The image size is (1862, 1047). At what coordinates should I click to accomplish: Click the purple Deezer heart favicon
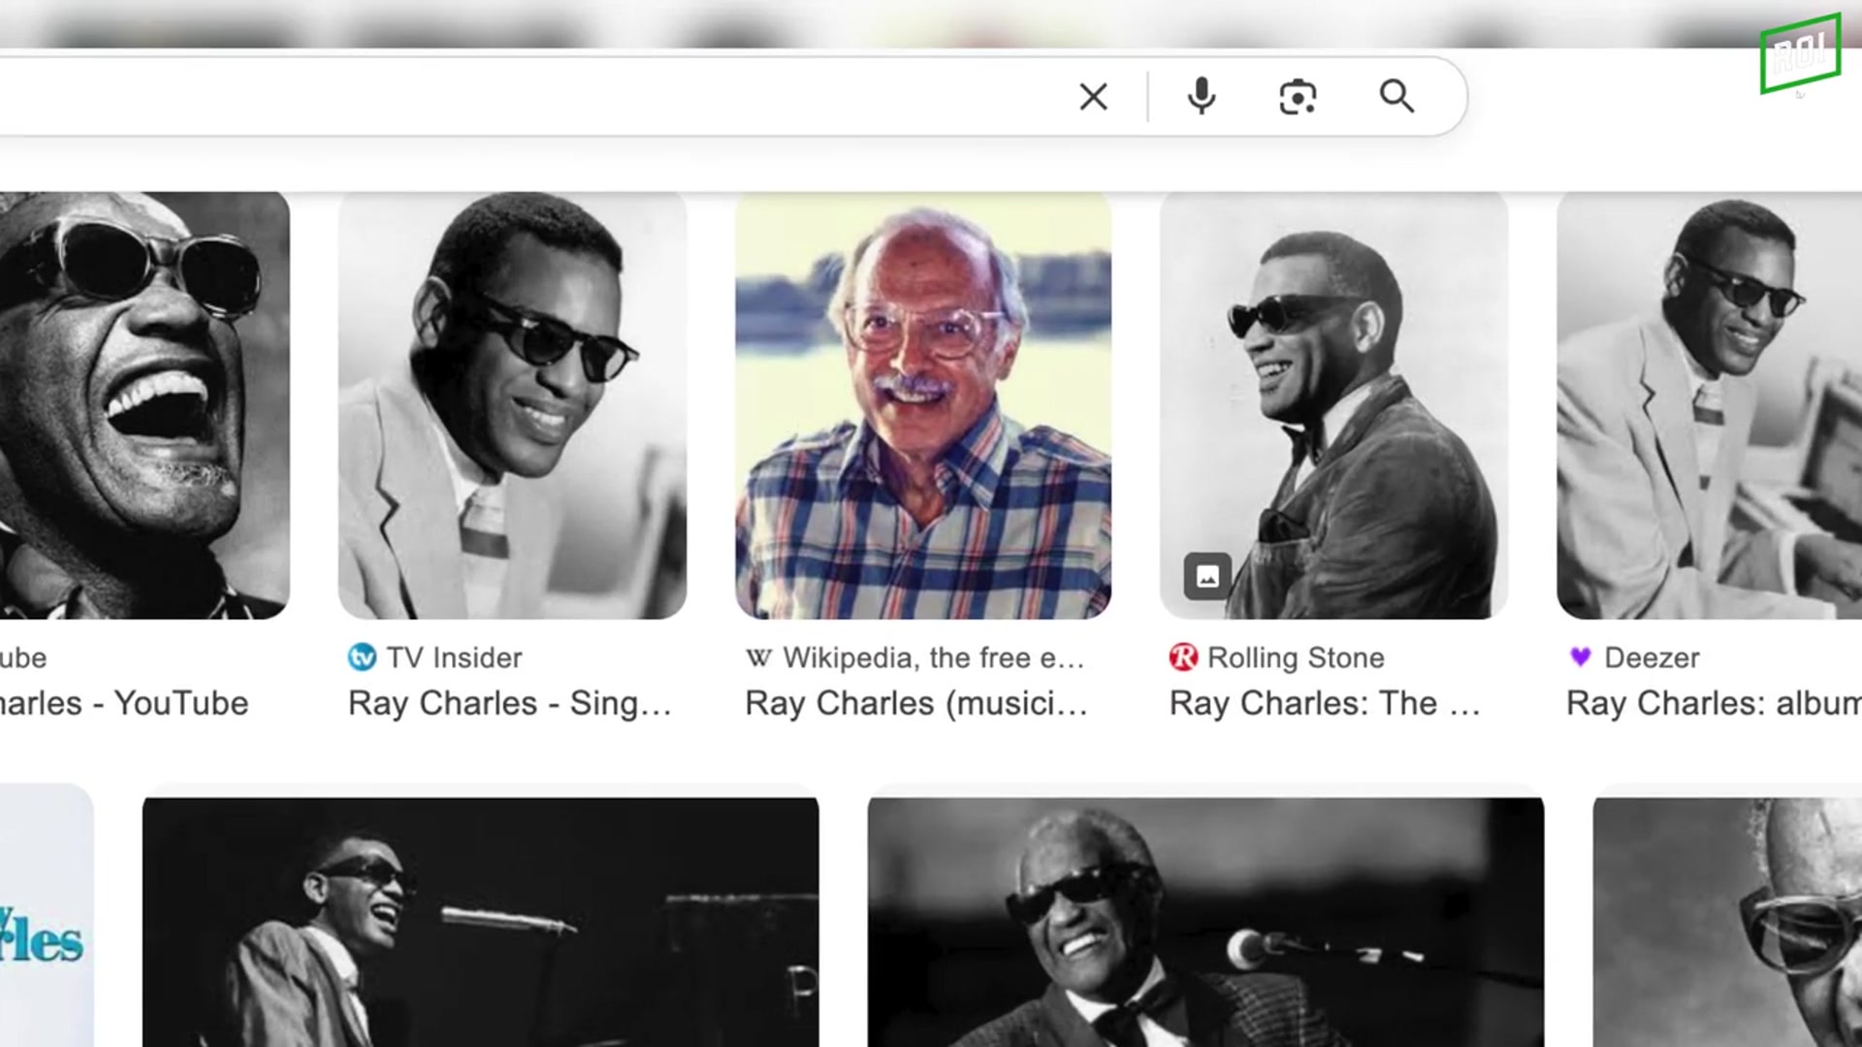pos(1580,657)
